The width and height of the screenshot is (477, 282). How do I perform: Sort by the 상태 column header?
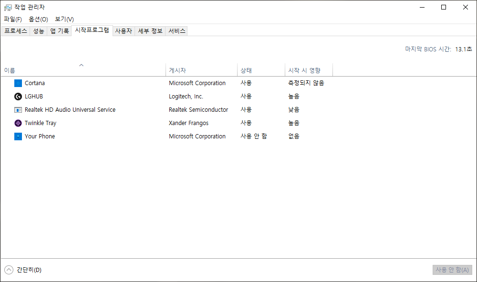[261, 70]
